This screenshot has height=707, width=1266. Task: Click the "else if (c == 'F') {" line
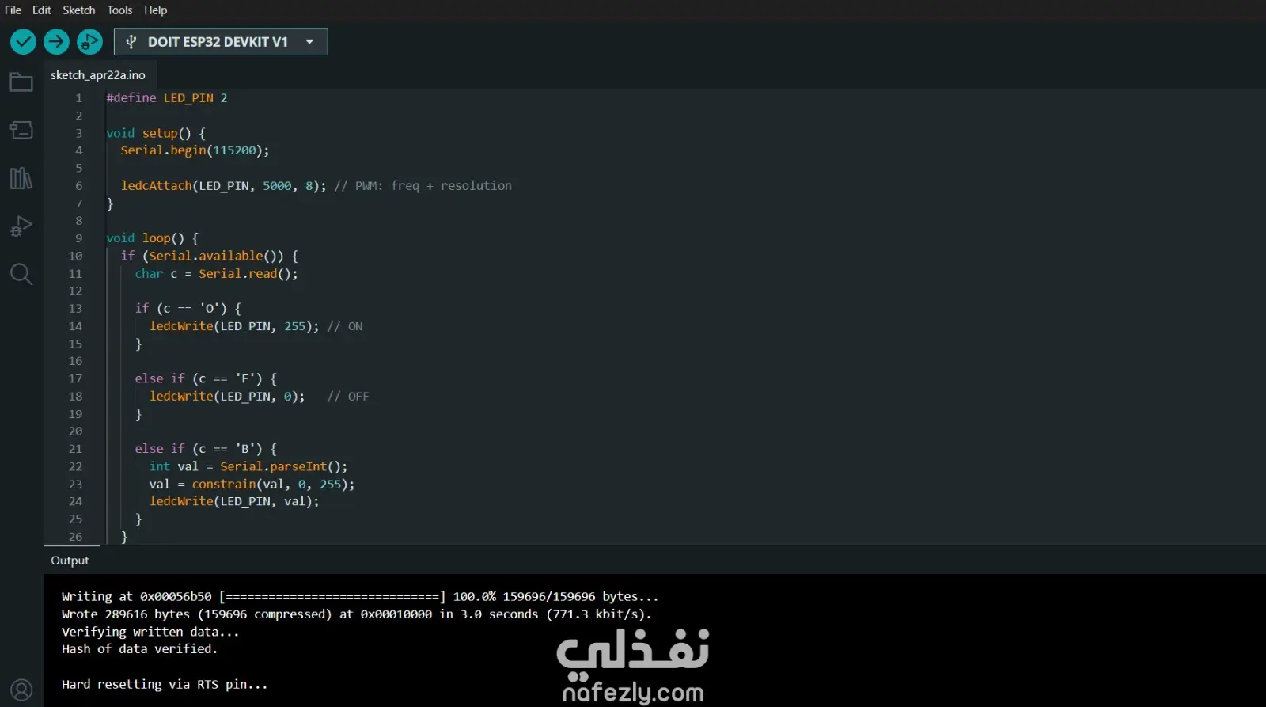(x=206, y=378)
